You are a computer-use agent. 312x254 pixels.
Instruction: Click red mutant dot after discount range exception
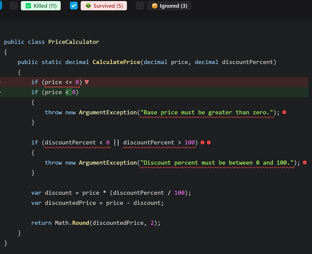coord(304,163)
